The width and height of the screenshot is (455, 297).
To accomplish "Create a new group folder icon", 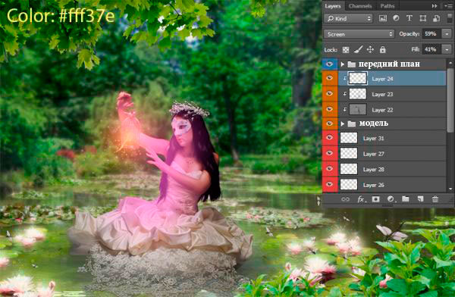I will 406,199.
